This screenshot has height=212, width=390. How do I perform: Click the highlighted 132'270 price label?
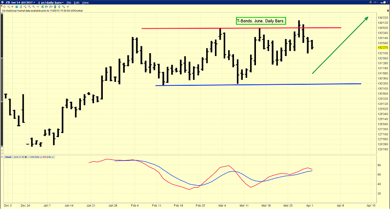click(x=383, y=47)
